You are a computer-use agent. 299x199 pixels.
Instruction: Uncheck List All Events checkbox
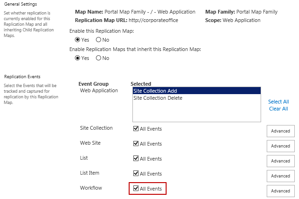(136, 159)
